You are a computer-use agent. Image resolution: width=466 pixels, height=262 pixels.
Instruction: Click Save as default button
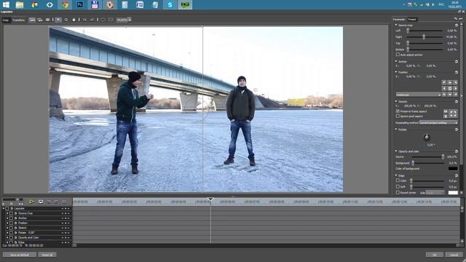[x=20, y=255]
